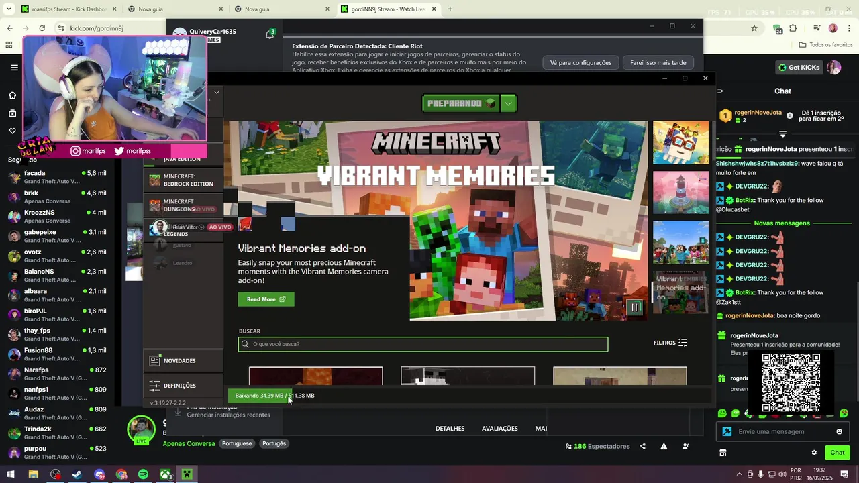Image resolution: width=859 pixels, height=483 pixels.
Task: Open Filtros filter icon in Minecraft launcher
Action: tap(683, 343)
